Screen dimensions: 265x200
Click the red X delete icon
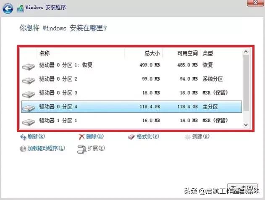coord(81,137)
